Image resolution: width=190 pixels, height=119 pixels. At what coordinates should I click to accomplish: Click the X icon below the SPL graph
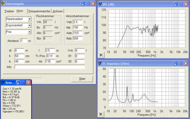(x=101, y=55)
